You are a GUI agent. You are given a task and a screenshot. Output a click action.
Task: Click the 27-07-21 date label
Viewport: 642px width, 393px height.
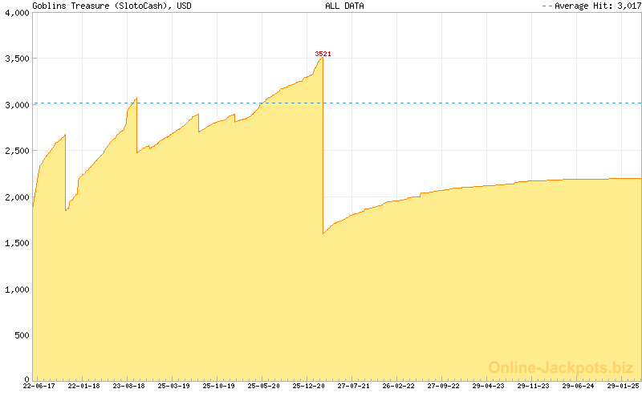(x=354, y=386)
